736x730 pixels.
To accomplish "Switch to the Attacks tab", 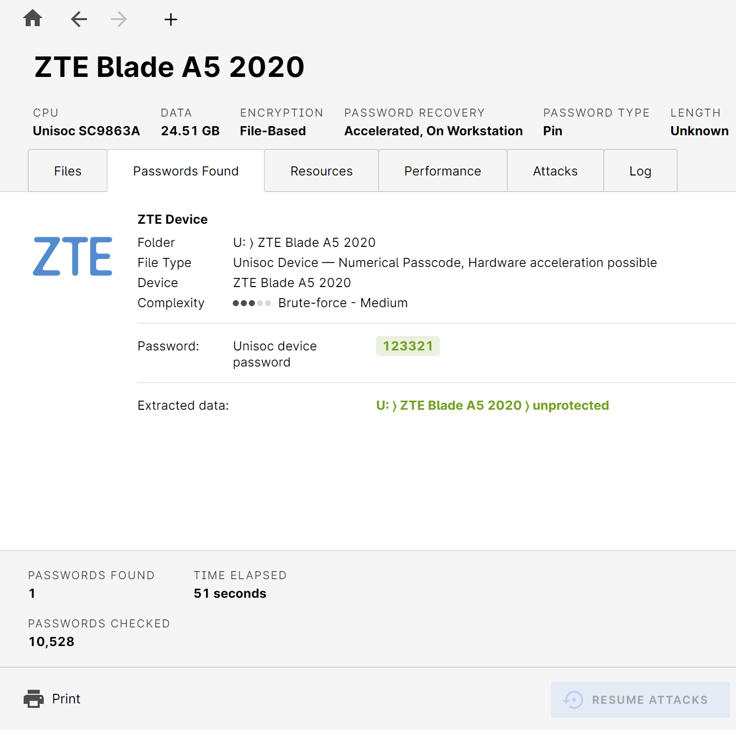I will 555,171.
